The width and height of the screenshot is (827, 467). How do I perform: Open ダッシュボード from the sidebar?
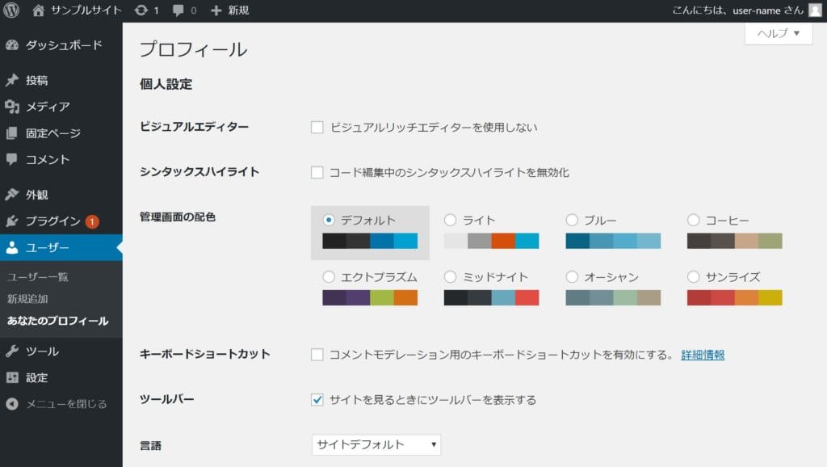[63, 45]
